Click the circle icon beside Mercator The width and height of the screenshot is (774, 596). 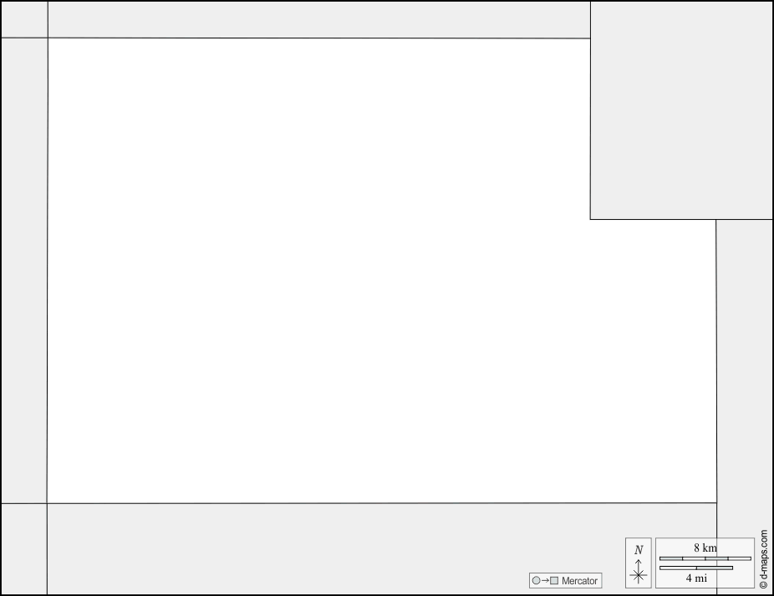click(536, 581)
